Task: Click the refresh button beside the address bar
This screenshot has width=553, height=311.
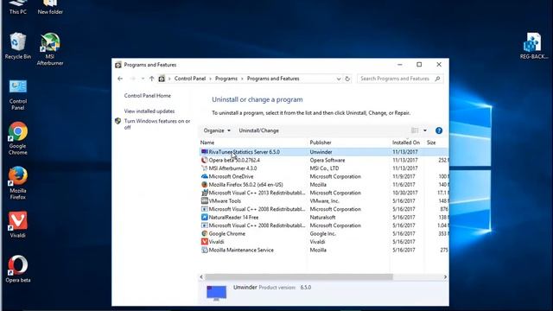Action: tap(347, 79)
